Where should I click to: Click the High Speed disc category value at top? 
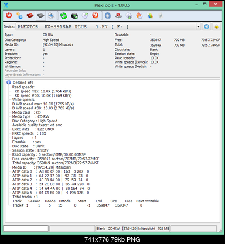(x=51, y=40)
